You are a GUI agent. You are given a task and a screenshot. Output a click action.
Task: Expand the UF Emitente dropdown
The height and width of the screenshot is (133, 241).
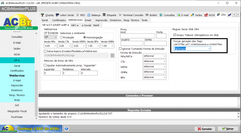(50, 37)
